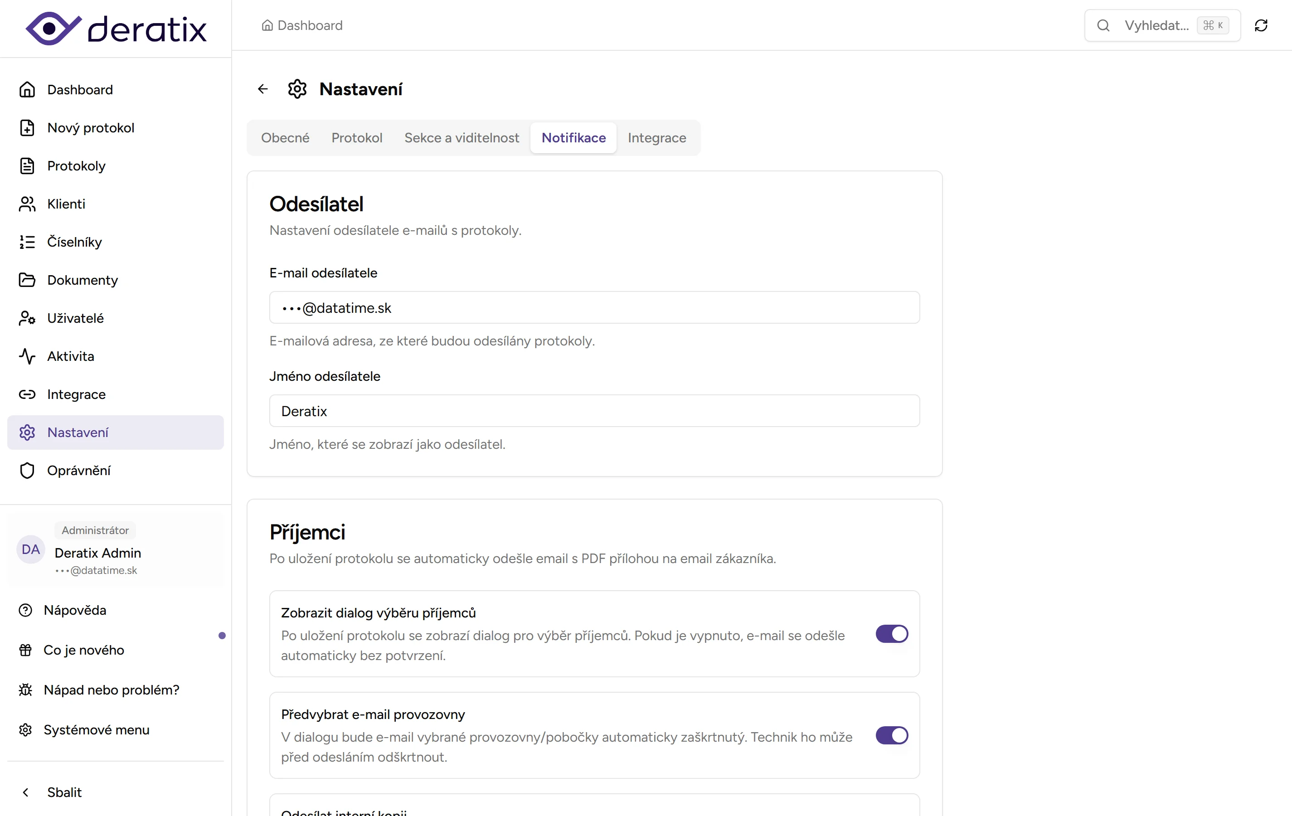Open the search magnifier icon
Image resolution: width=1292 pixels, height=816 pixels.
click(1103, 25)
